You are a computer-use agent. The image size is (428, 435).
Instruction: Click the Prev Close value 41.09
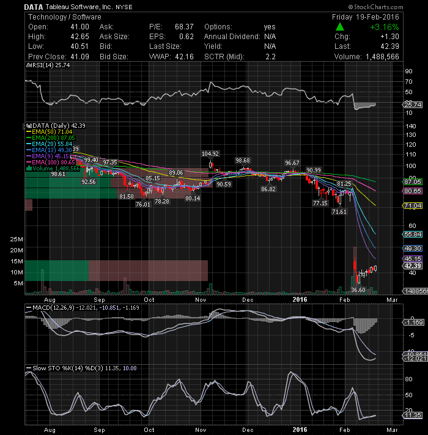click(x=79, y=57)
